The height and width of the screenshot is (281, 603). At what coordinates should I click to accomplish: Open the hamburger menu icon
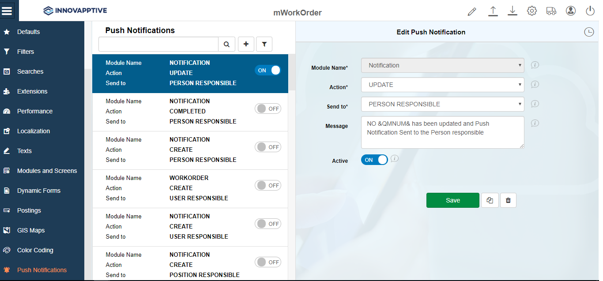click(x=7, y=11)
